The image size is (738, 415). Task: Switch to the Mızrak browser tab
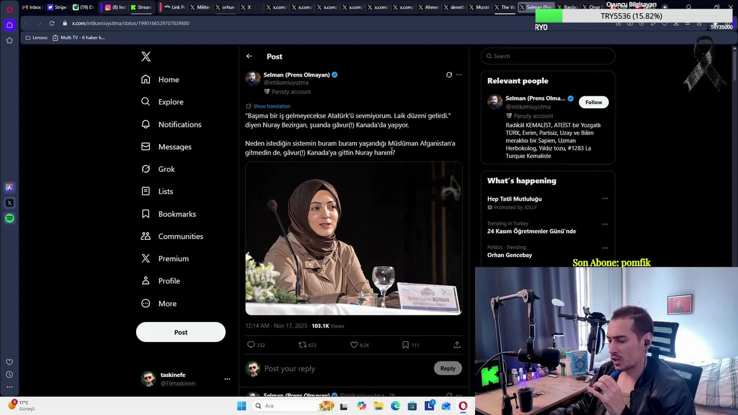479,7
